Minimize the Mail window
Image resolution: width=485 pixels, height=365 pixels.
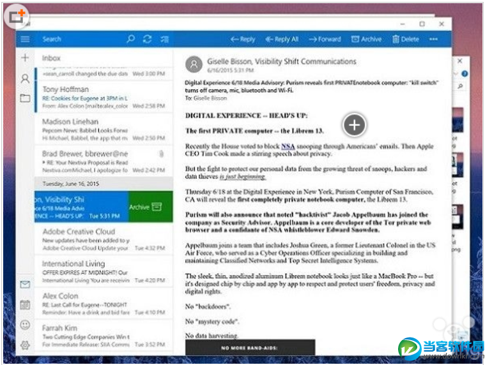[x=403, y=24]
